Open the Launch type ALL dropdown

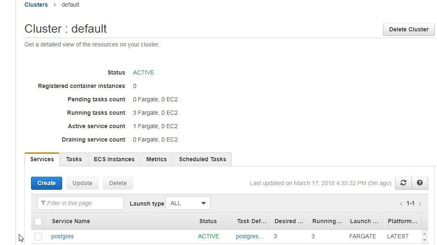pos(188,203)
